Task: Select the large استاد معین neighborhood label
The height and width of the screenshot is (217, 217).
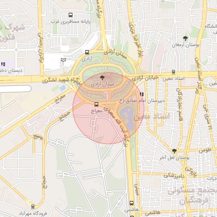Action: pyautogui.click(x=151, y=117)
